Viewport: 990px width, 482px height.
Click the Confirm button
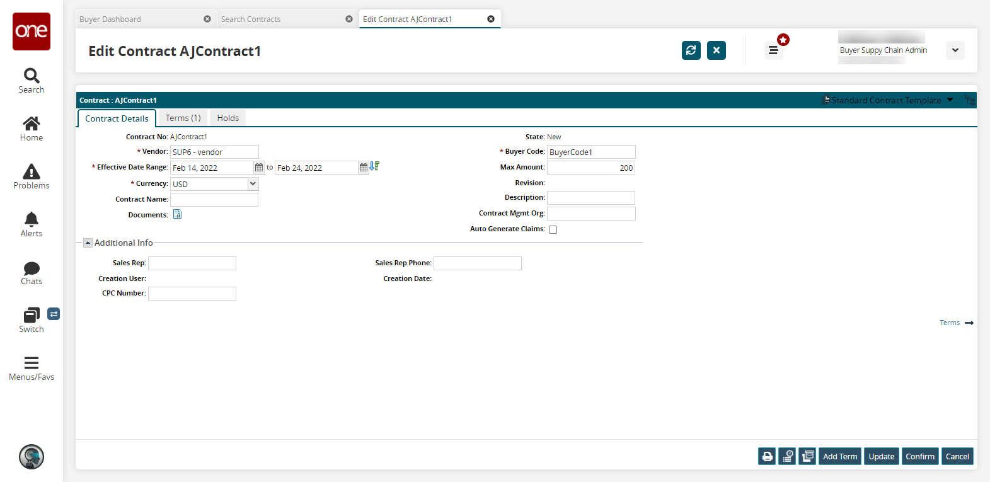tap(920, 457)
